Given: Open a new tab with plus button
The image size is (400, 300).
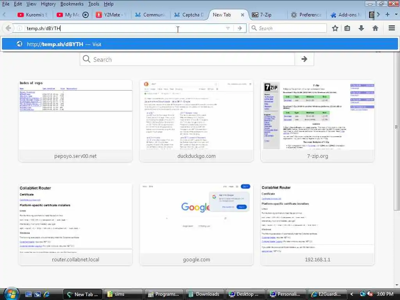Looking at the screenshot, I should [x=387, y=14].
